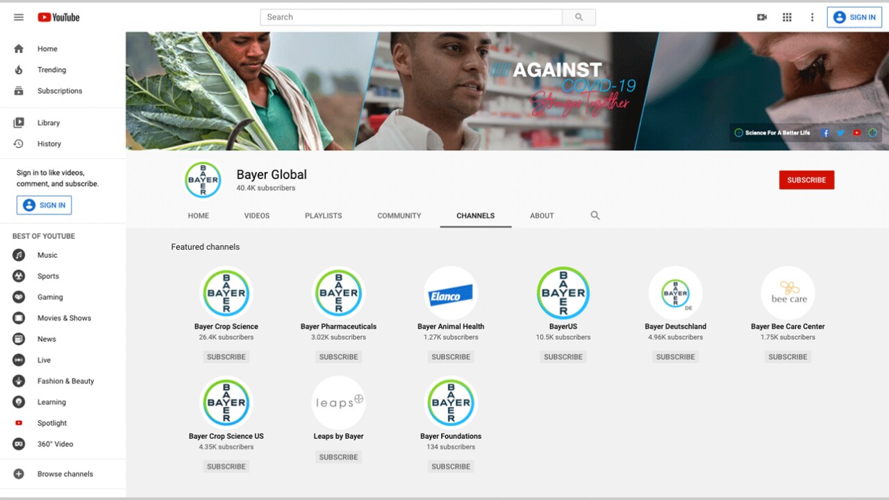Screen dimensions: 889x500
Task: Click the Bayer Deutschland channel name
Action: tap(676, 326)
